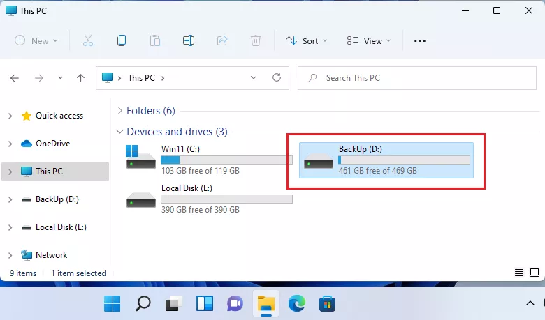Click the Paste clipboard icon

point(154,40)
